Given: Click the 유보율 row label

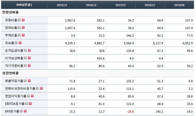Looking at the screenshot, I should pyautogui.click(x=10, y=43).
